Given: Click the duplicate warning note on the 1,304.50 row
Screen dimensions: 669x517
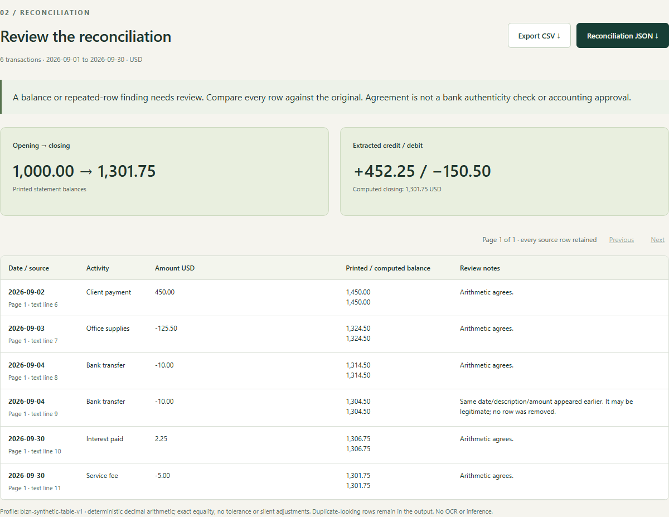Looking at the screenshot, I should click(x=546, y=407).
